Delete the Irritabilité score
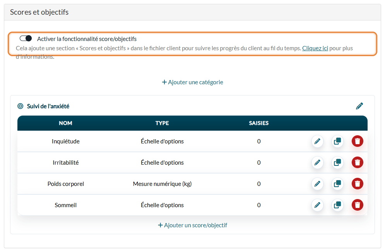385x252 pixels. pyautogui.click(x=358, y=162)
